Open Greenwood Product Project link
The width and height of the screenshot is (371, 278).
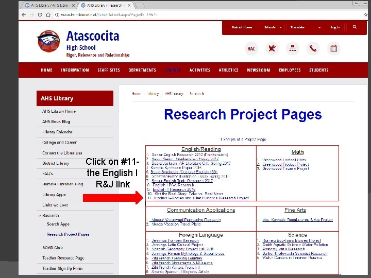click(x=285, y=164)
